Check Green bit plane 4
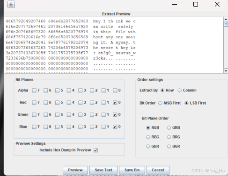 tap(69, 115)
